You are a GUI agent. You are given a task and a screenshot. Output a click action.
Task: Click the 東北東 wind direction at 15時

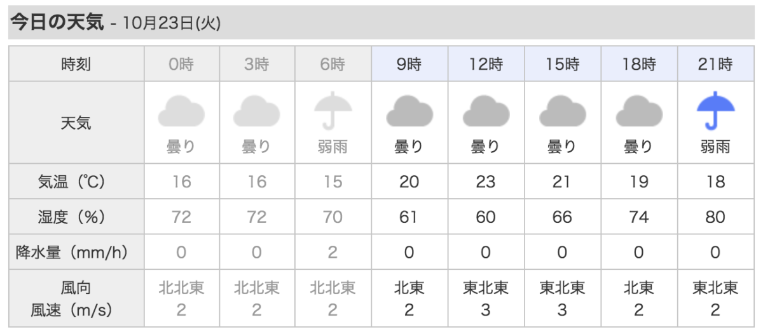click(x=563, y=288)
